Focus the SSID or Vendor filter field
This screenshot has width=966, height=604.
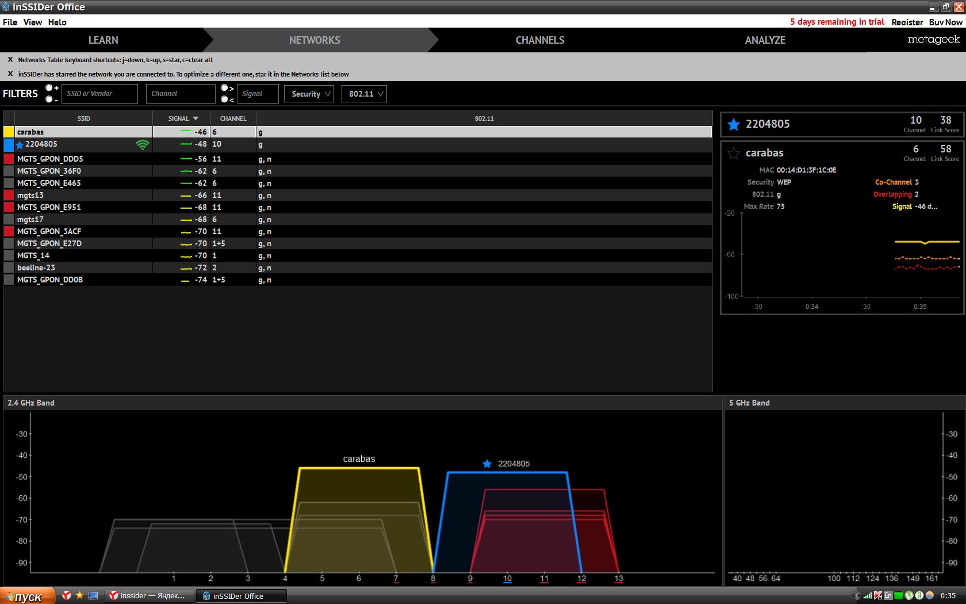click(99, 94)
